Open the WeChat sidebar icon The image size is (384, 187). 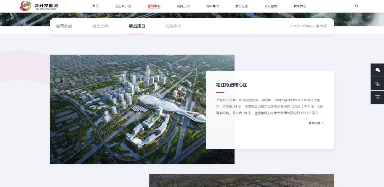pyautogui.click(x=378, y=70)
